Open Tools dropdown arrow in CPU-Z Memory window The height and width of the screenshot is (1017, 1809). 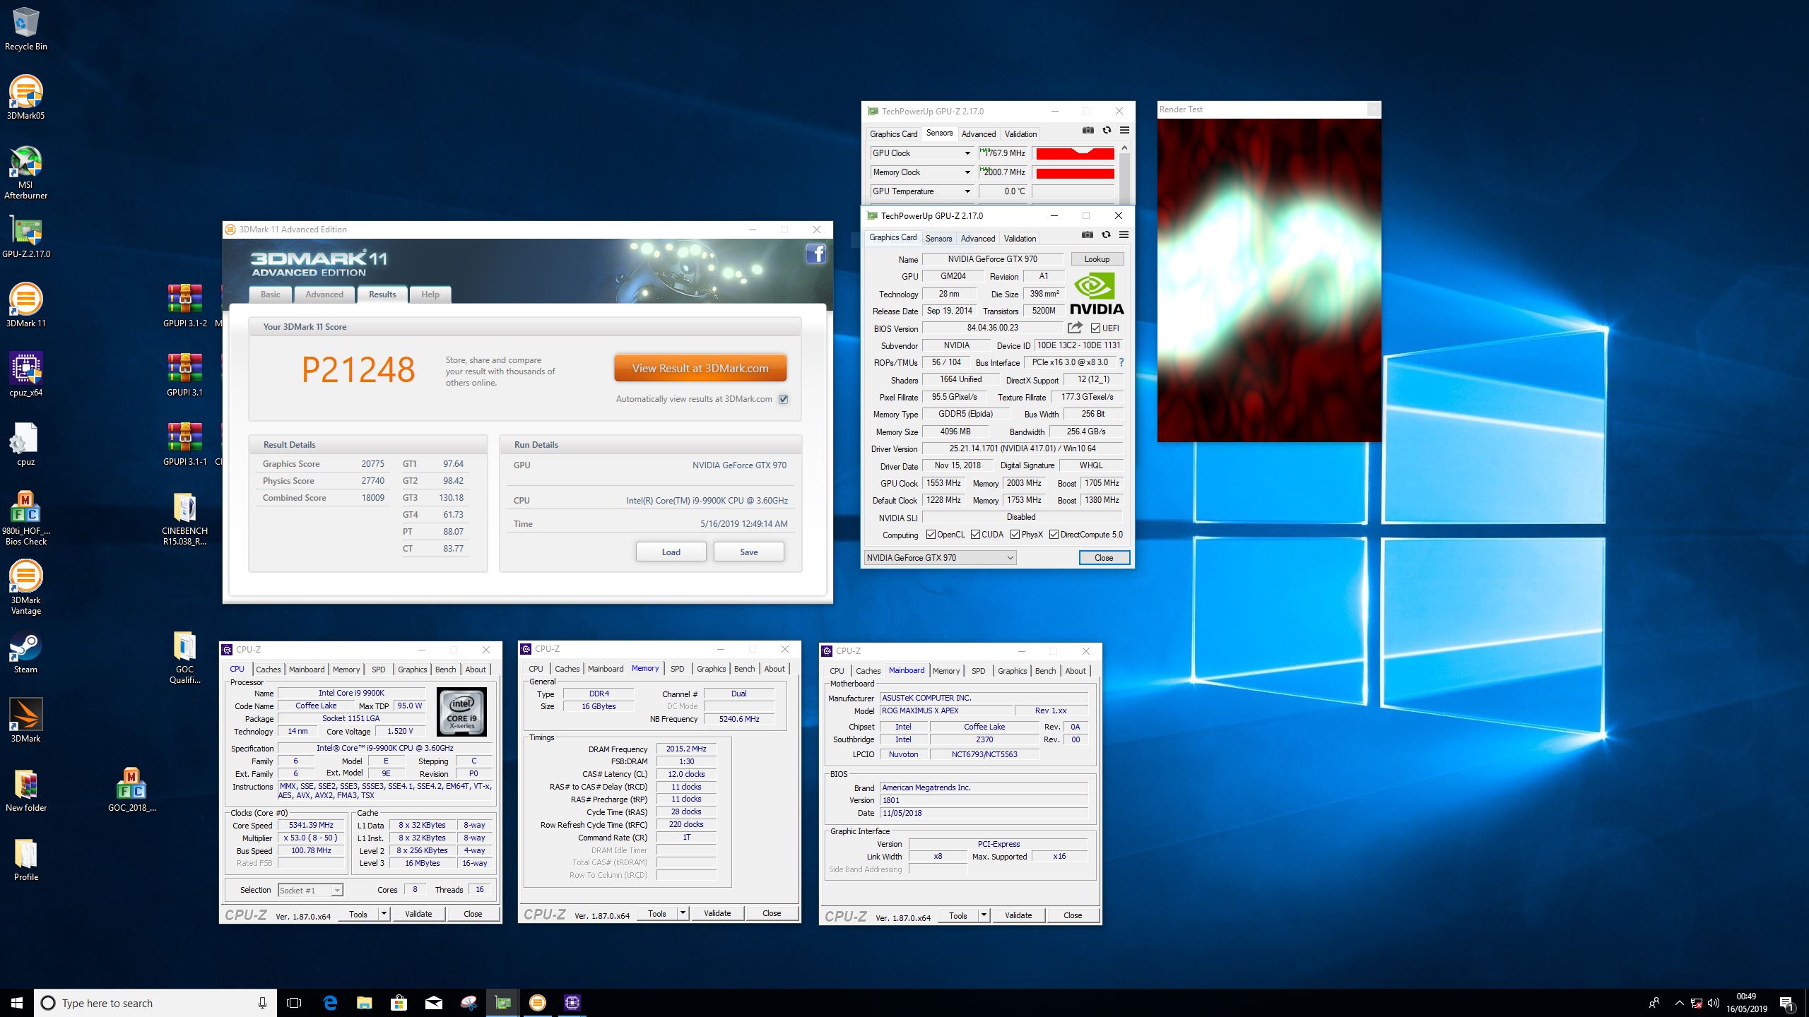pyautogui.click(x=683, y=913)
